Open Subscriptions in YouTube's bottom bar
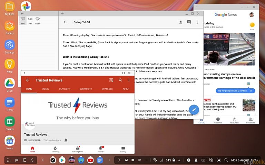 click(x=78, y=149)
